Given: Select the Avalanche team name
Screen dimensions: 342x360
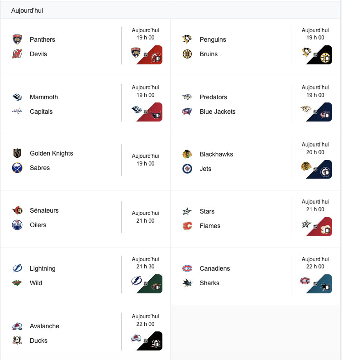Looking at the screenshot, I should point(44,326).
